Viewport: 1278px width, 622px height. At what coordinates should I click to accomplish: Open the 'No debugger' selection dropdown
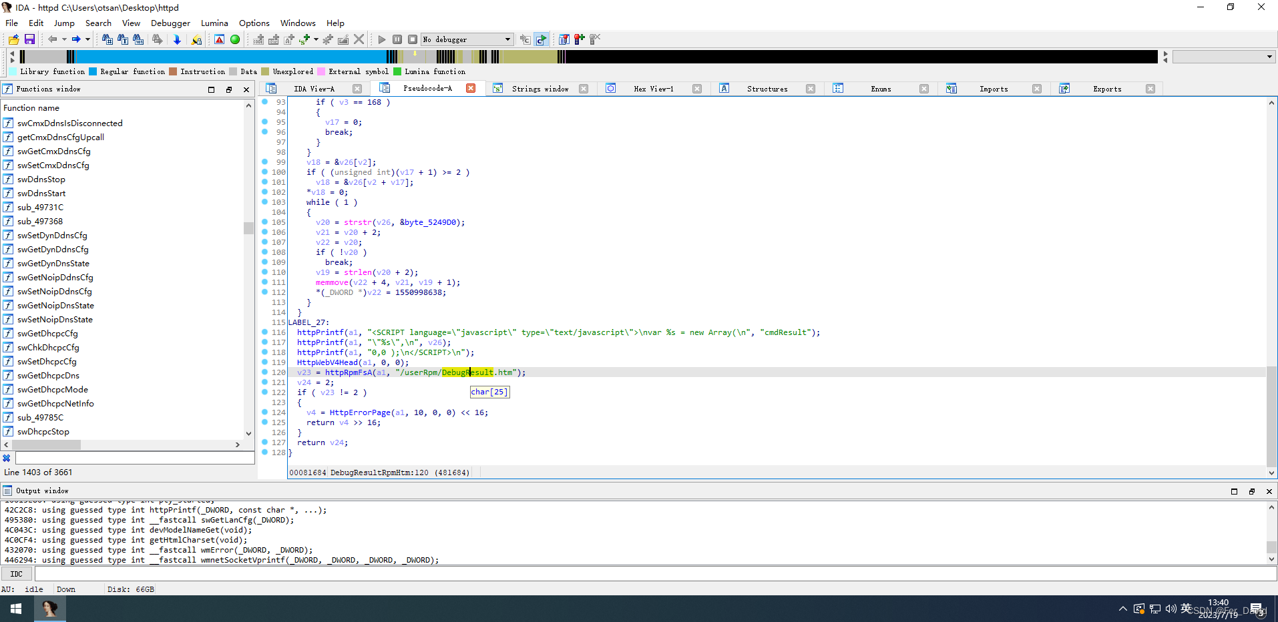click(467, 39)
